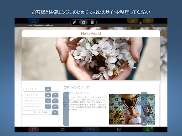This screenshot has height=136, width=182.
Task: Open the chat speech bubble icon
Action: pos(148,130)
